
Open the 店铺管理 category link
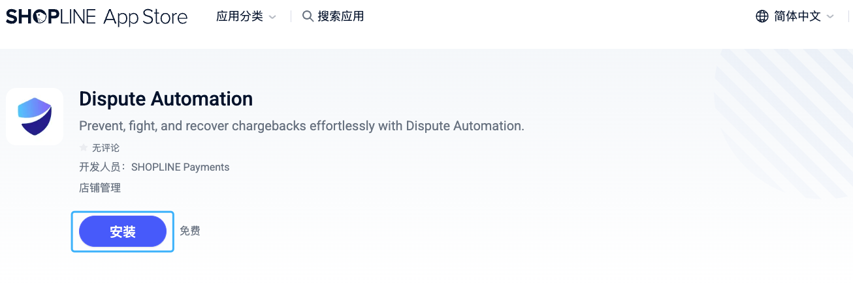(100, 188)
